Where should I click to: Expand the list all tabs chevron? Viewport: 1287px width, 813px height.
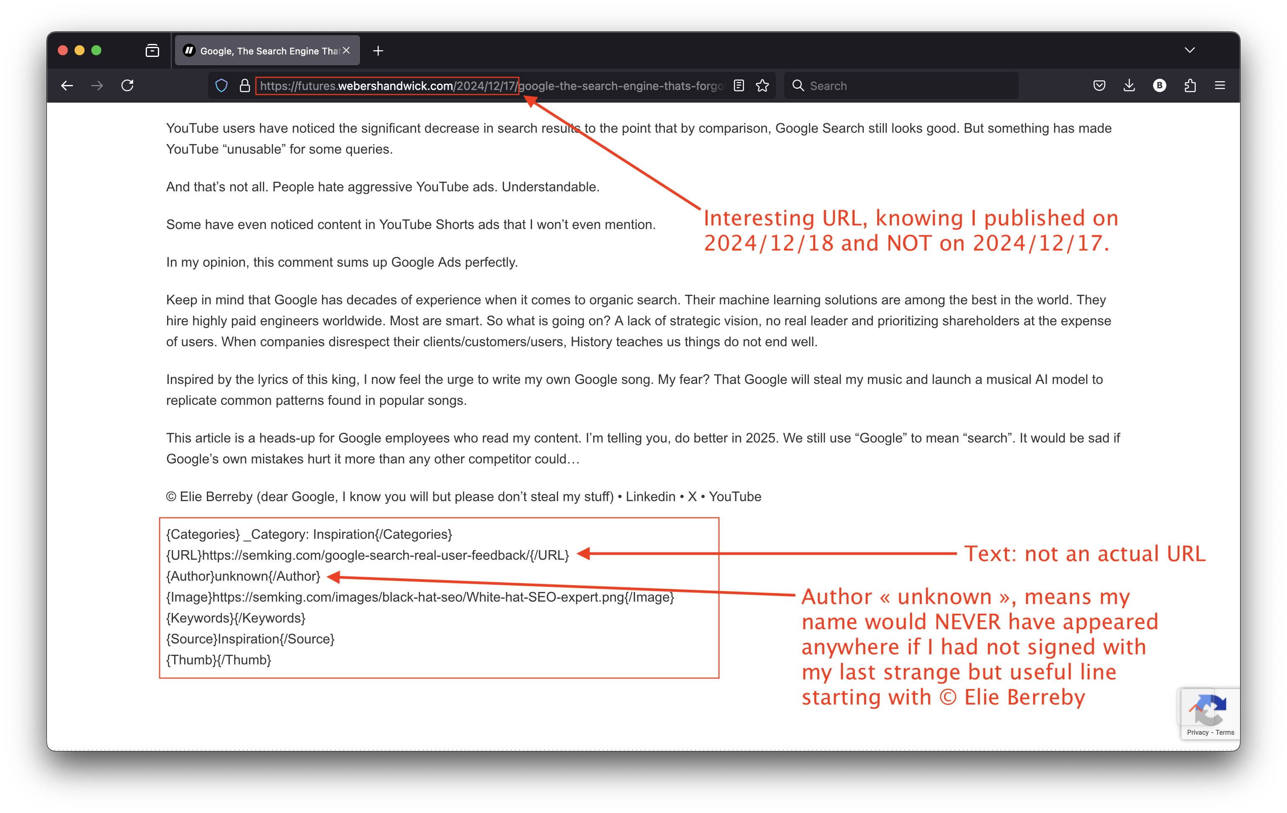(x=1189, y=50)
